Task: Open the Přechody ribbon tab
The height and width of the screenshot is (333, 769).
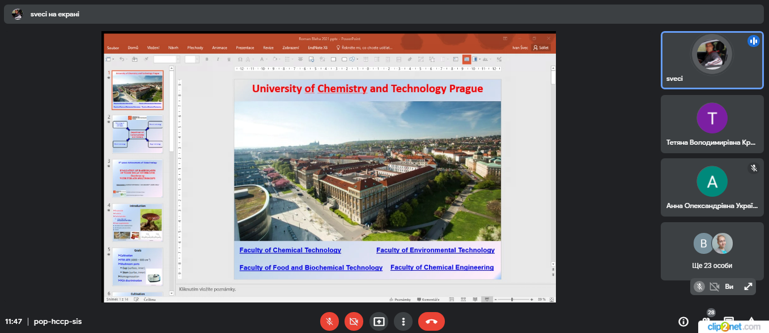Action: pyautogui.click(x=196, y=47)
